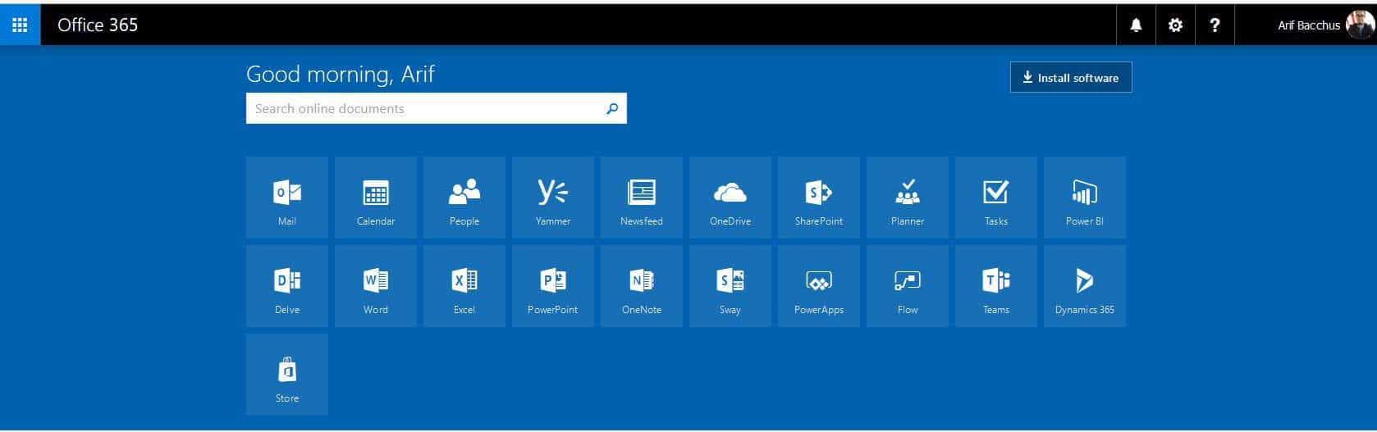1377x432 pixels.
Task: Click the Office 365 header title
Action: [98, 25]
